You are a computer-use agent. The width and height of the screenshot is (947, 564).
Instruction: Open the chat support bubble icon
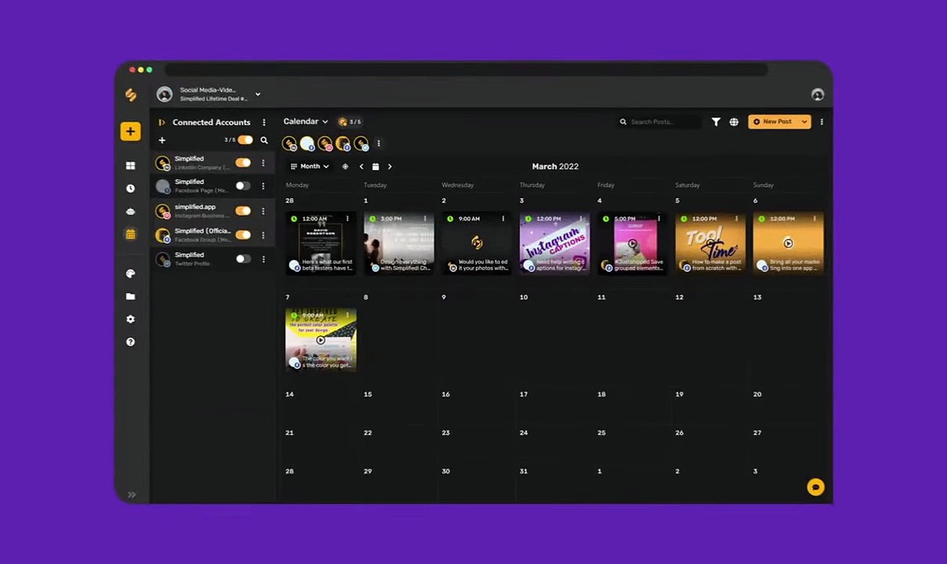point(815,487)
